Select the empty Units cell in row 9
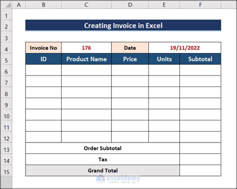Screen dimensions: 237x189 click(164, 103)
